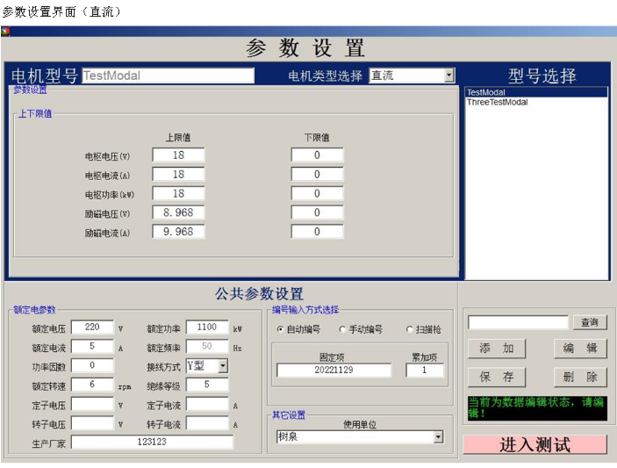Click the 电机型号 text field
Screen dimensions: 617x468
[x=172, y=76]
